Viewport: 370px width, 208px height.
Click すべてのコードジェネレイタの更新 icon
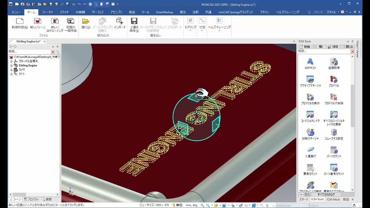334,114
